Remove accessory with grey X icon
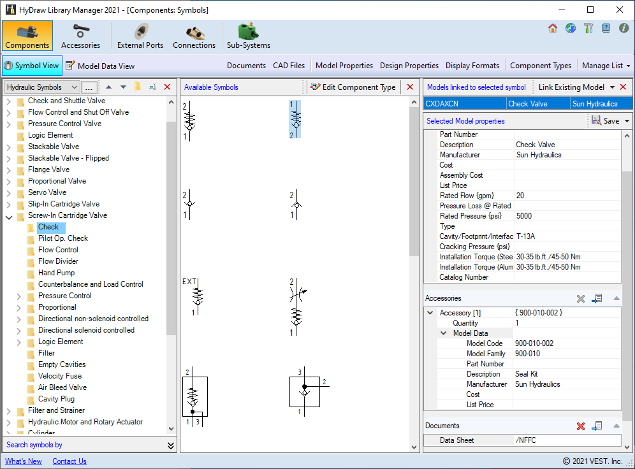The image size is (635, 469). [581, 299]
